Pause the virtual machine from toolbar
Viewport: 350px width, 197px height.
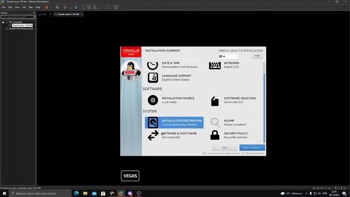tap(46, 7)
